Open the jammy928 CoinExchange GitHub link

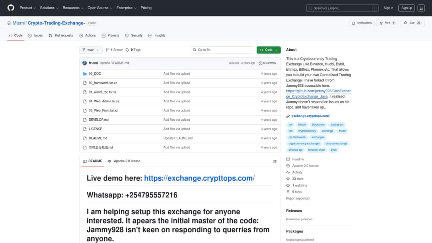click(318, 94)
